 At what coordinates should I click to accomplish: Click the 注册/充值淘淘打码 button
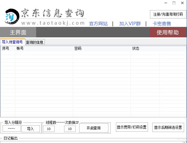pos(168,14)
